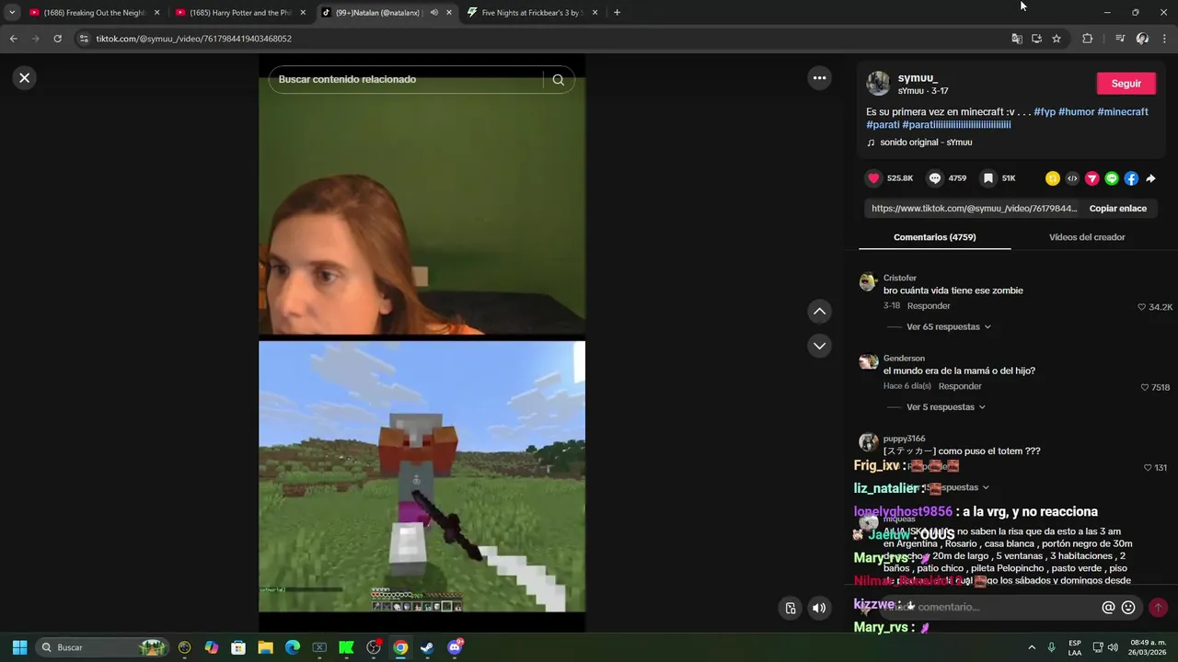Open the #minecraft hashtag link
The width and height of the screenshot is (1178, 662).
coord(1123,112)
